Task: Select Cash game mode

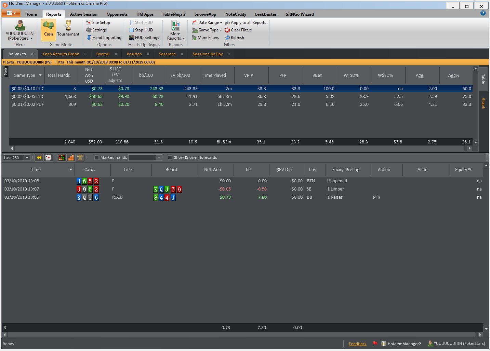Action: click(x=49, y=30)
